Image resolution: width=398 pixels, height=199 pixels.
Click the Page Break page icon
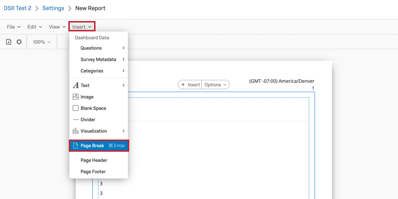(x=75, y=146)
